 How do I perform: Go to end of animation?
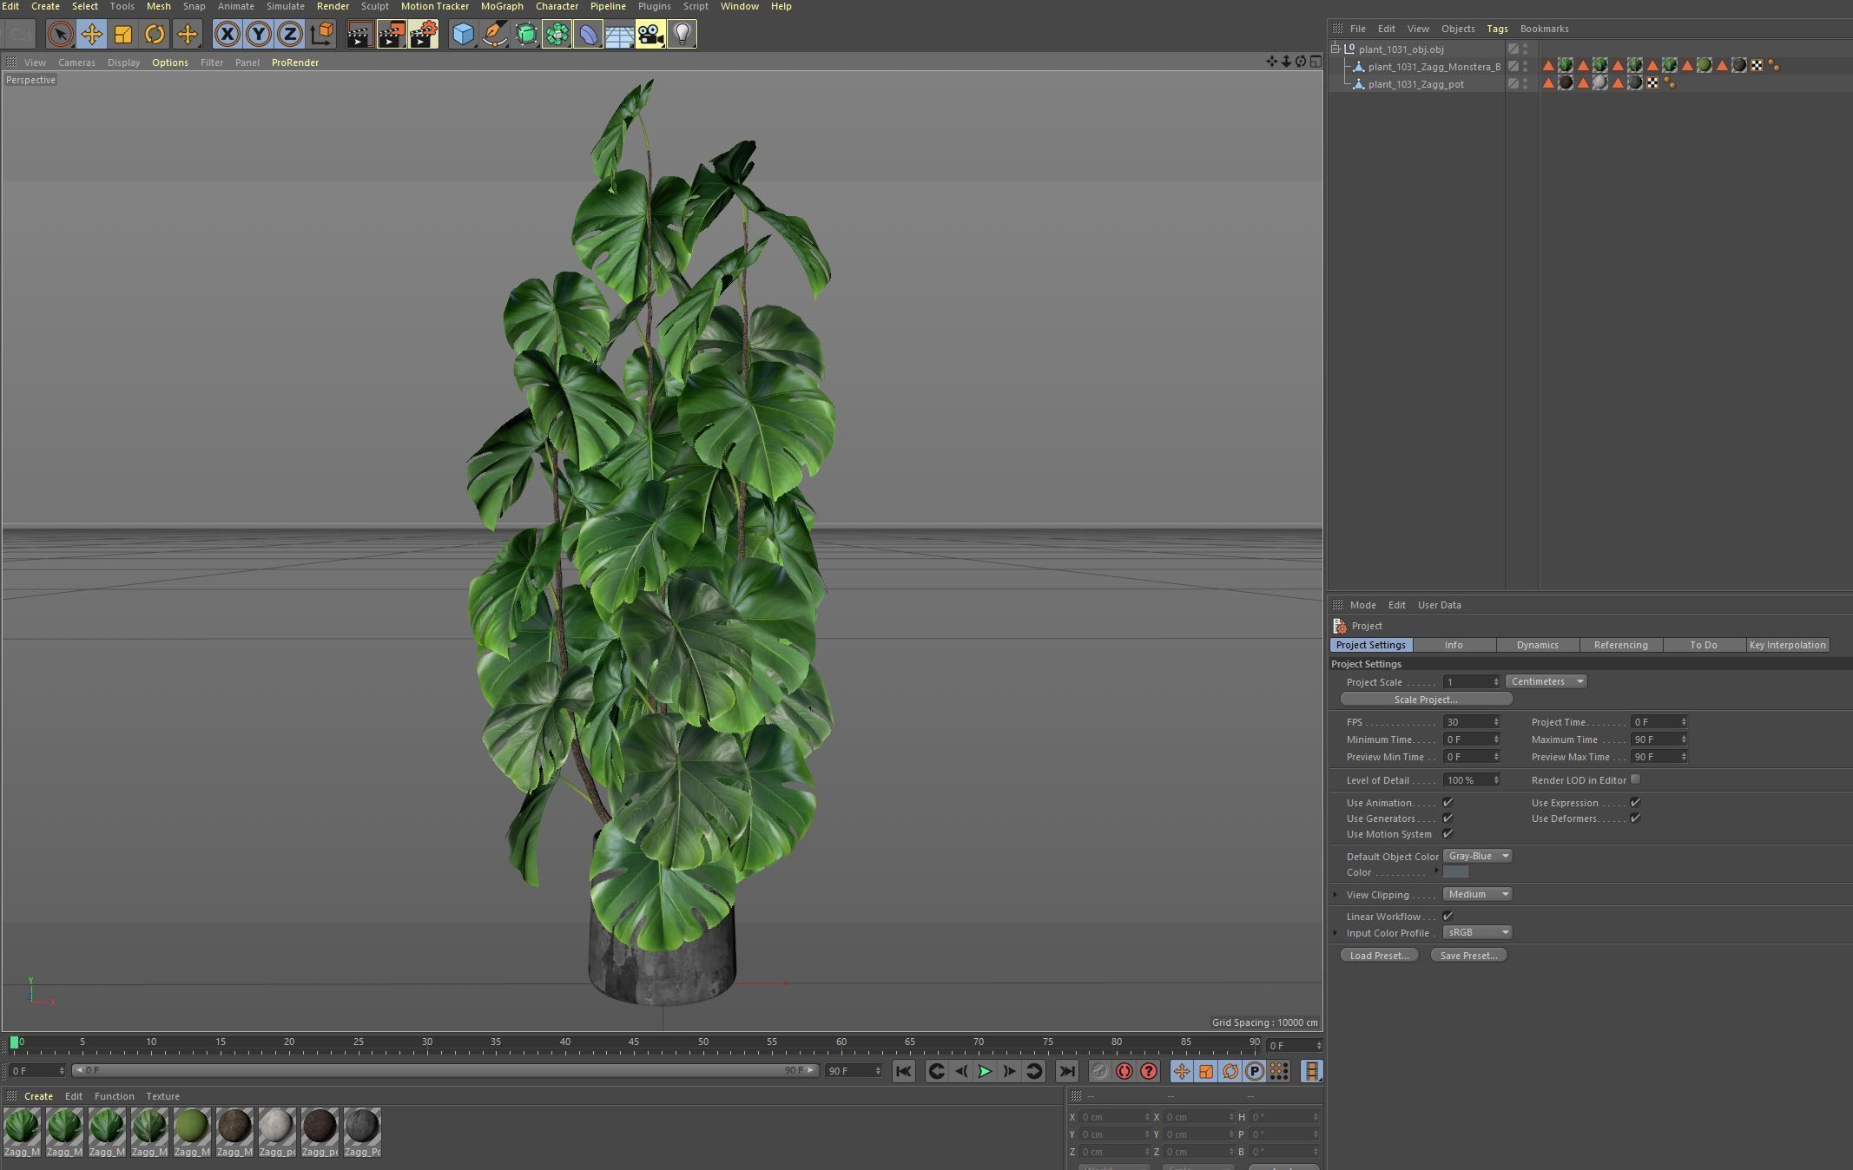point(1067,1071)
